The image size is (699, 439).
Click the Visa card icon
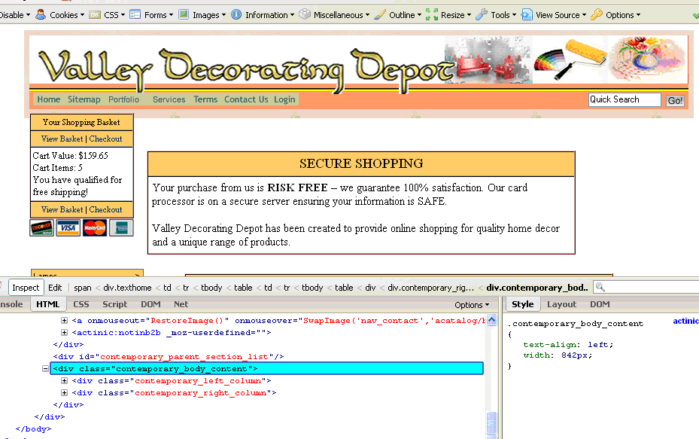[x=68, y=228]
